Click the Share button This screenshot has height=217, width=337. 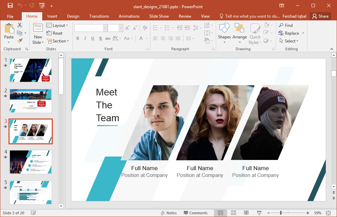point(320,16)
